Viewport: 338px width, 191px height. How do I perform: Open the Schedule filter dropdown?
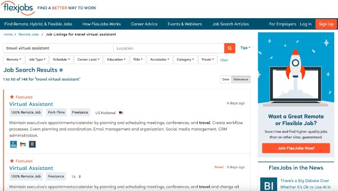pyautogui.click(x=61, y=60)
